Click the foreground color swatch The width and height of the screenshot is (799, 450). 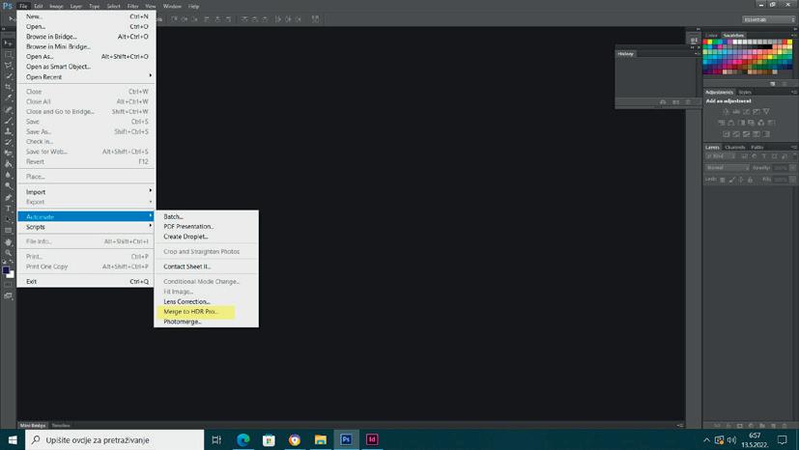tap(6, 269)
